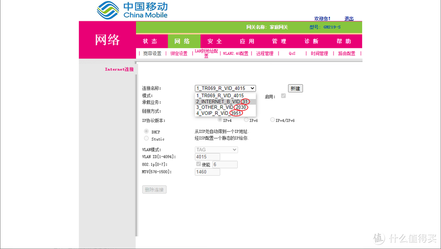Choose option 2_INTERNET_B_VID_31
The height and width of the screenshot is (249, 441).
pyautogui.click(x=225, y=102)
